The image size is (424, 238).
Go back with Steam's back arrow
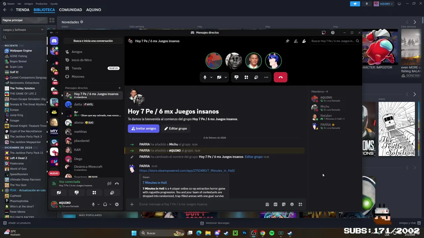point(5,10)
